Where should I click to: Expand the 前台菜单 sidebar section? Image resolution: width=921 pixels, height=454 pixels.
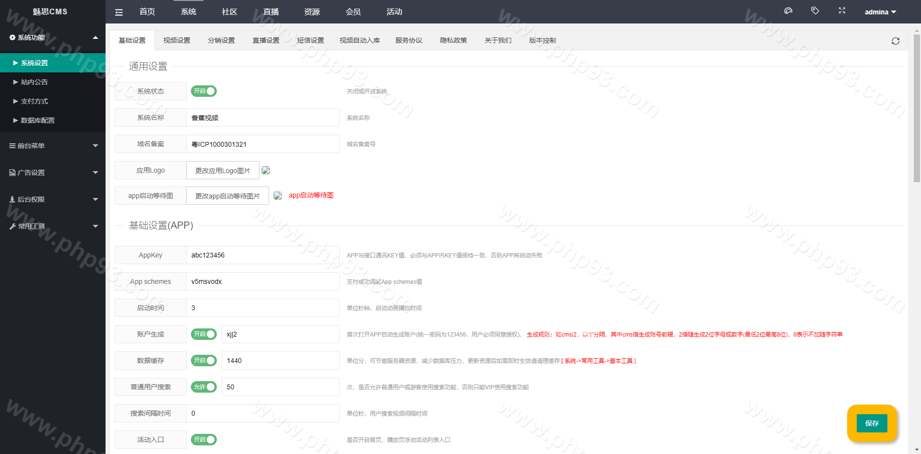[x=53, y=146]
